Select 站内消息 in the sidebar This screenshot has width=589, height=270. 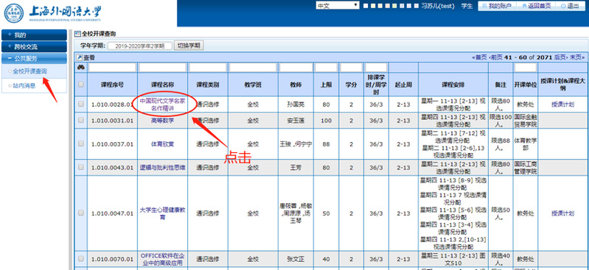click(24, 85)
